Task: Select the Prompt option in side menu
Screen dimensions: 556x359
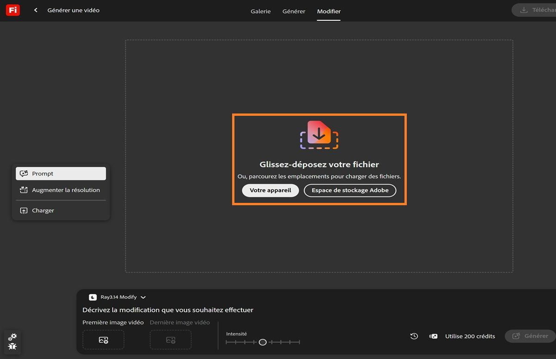Action: (x=61, y=174)
